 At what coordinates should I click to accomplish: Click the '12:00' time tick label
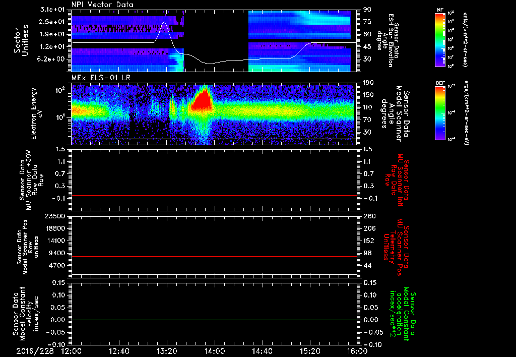pyautogui.click(x=71, y=351)
